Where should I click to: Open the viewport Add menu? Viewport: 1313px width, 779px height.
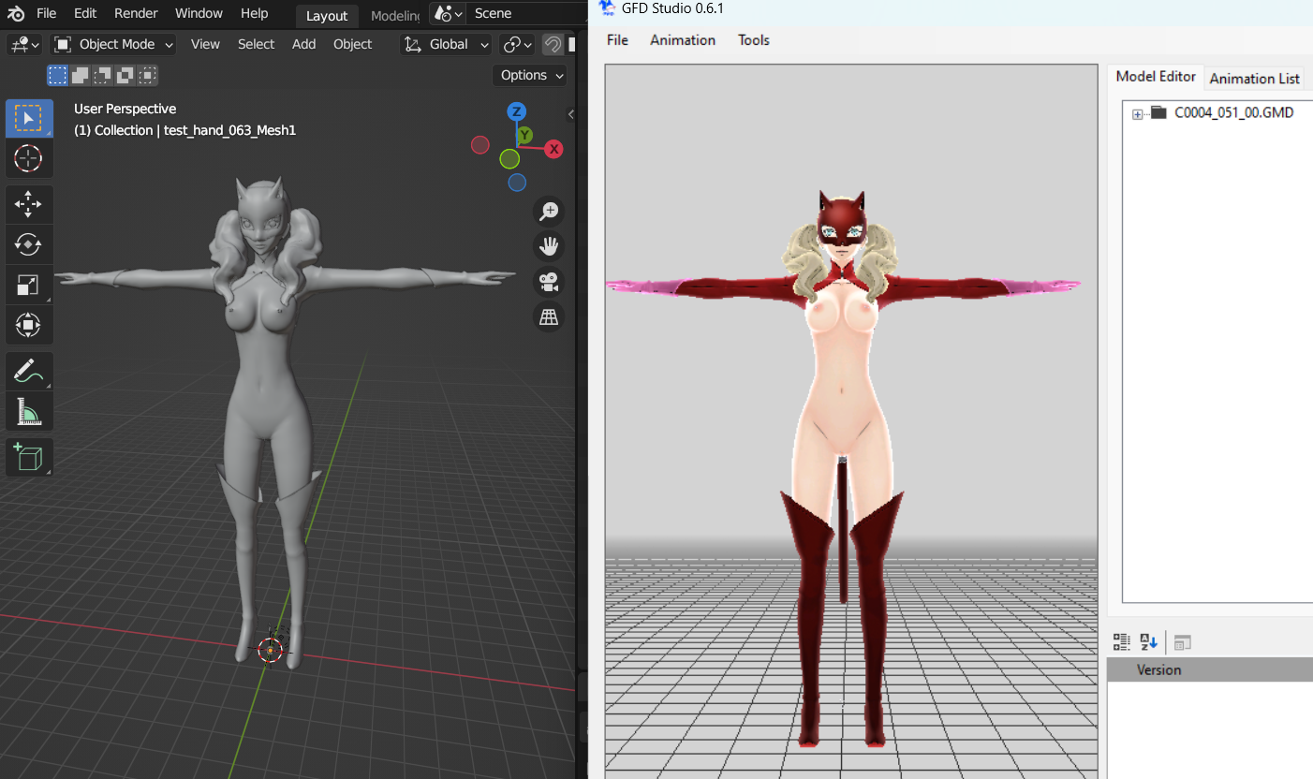tap(303, 44)
